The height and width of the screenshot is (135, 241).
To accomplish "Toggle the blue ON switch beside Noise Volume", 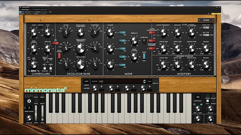I will [122, 57].
